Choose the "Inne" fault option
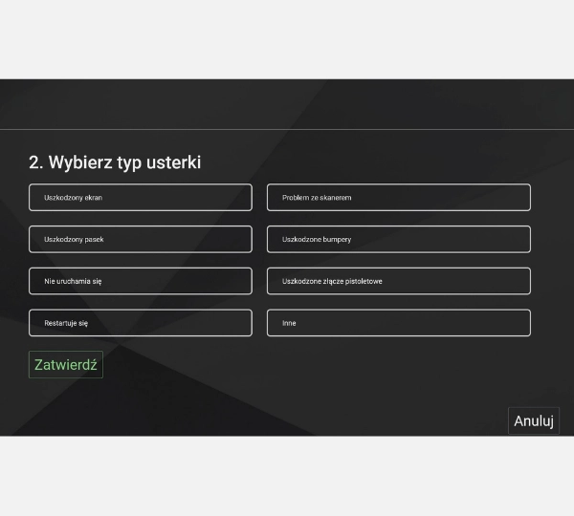This screenshot has height=516, width=574. pyautogui.click(x=399, y=323)
